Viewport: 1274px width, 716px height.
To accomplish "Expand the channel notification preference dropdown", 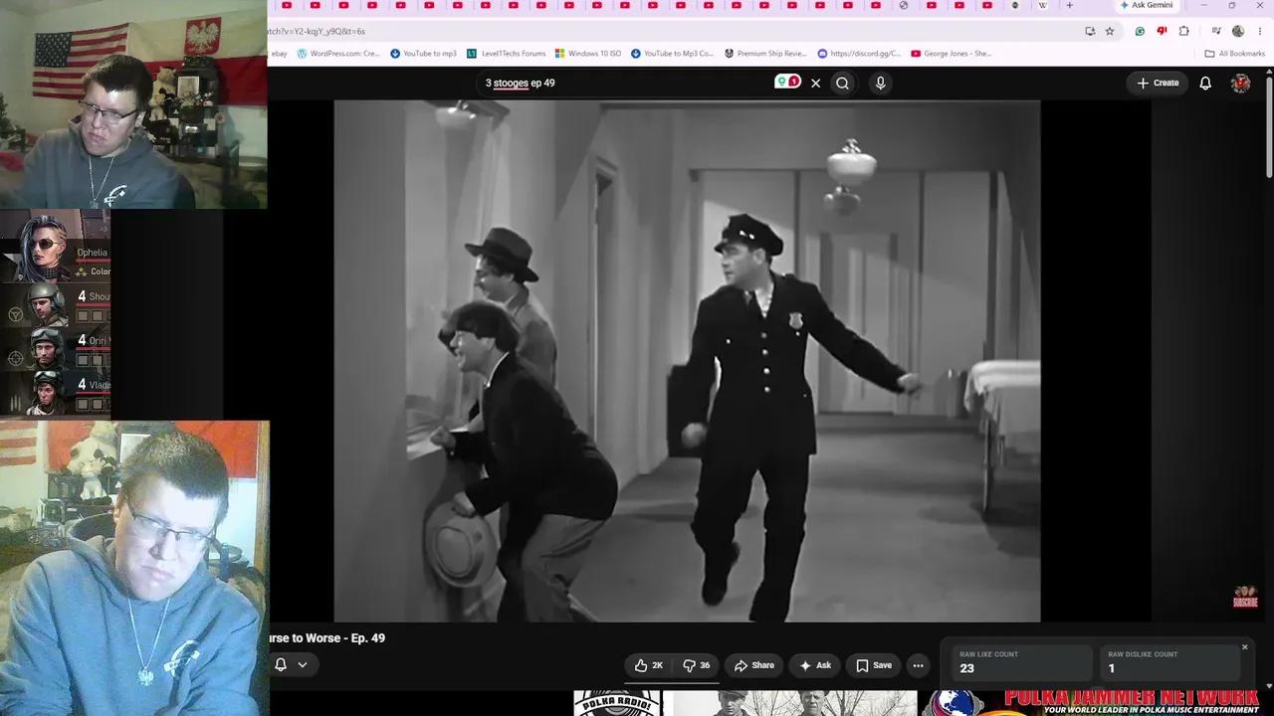I will (x=303, y=664).
